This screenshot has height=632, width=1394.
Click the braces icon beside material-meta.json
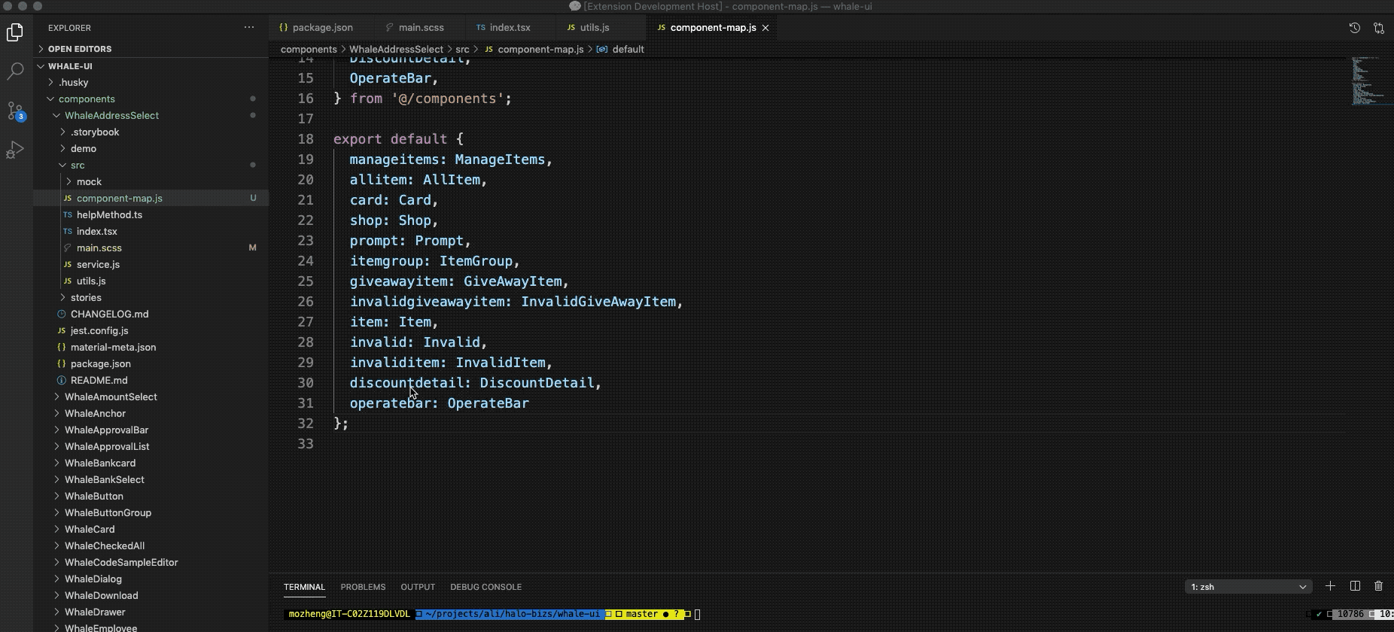click(62, 347)
